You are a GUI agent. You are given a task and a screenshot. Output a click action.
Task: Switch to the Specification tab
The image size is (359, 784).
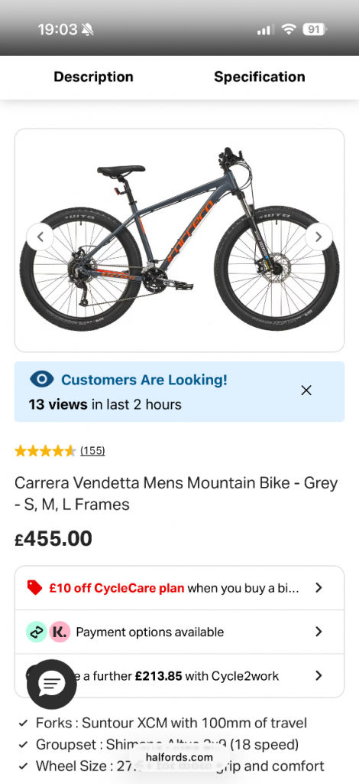point(259,77)
